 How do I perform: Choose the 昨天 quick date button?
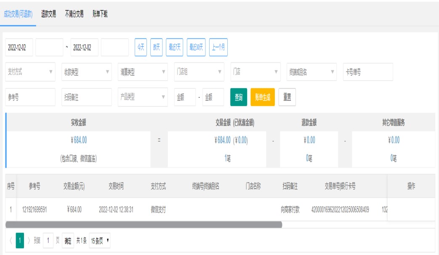[x=156, y=47]
